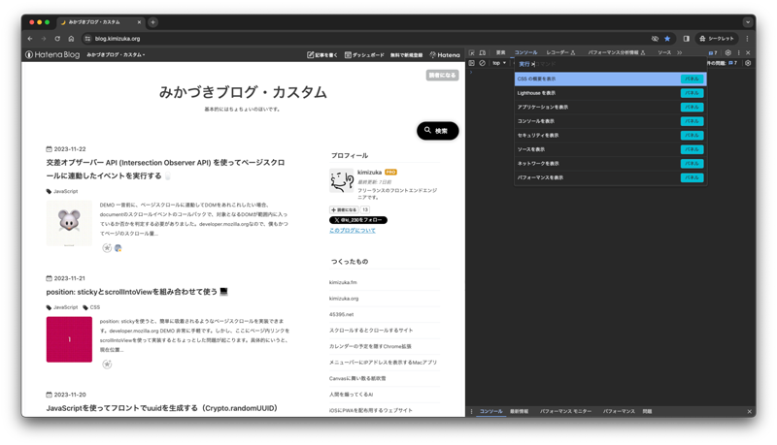
Task: Open the drawer three-dot menu at the bottom
Action: 471,411
